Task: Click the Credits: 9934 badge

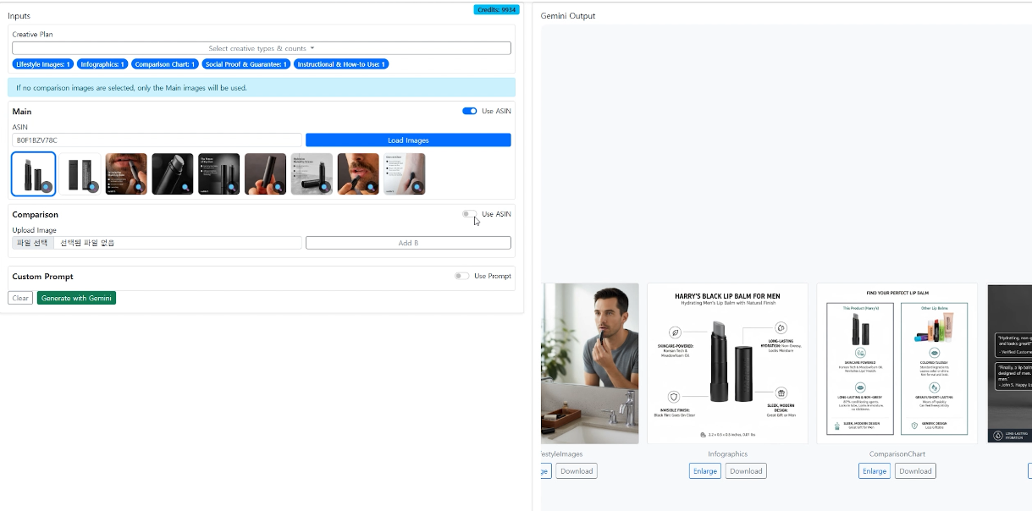Action: tap(496, 10)
